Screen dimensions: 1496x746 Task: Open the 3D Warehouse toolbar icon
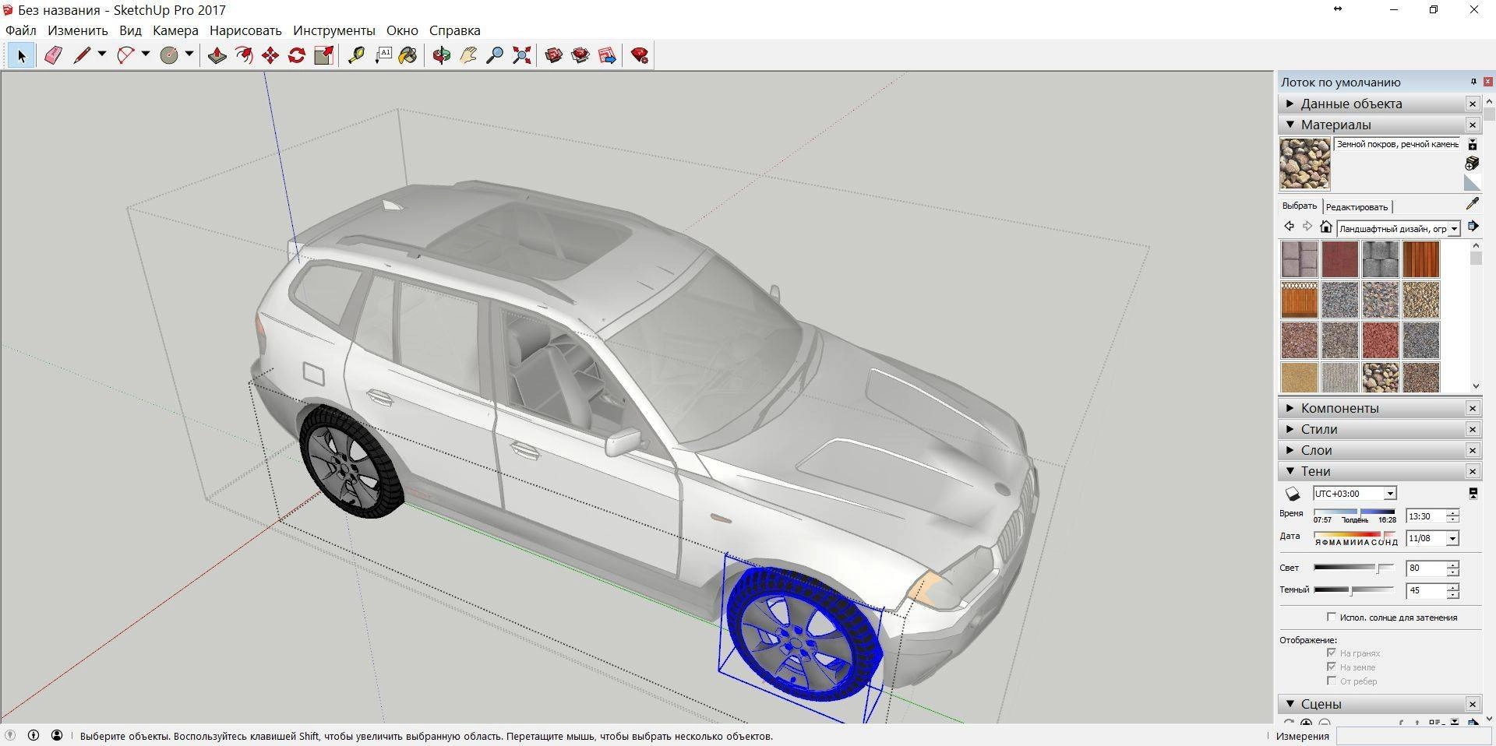pyautogui.click(x=554, y=55)
